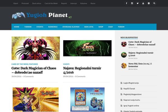168x112 pixels.
Task: Click date 10/04/2016 under main Cotw headline
Action: pyautogui.click(x=17, y=76)
